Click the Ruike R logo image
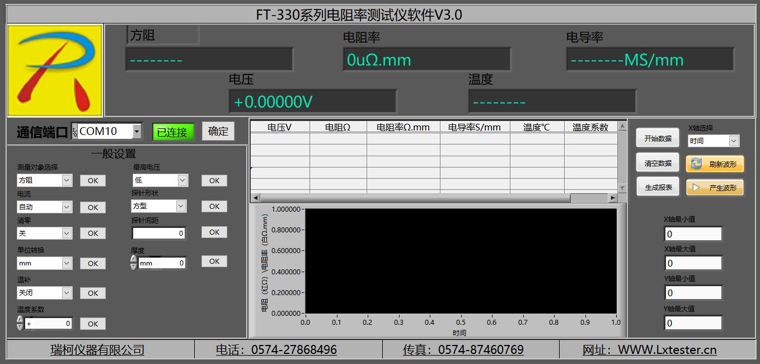 [54, 69]
